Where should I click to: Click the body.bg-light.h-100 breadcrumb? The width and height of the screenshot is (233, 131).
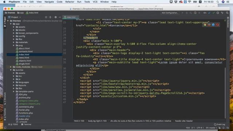tap(97, 121)
